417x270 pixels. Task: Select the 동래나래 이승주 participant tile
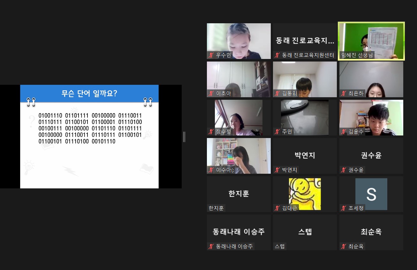point(239,232)
